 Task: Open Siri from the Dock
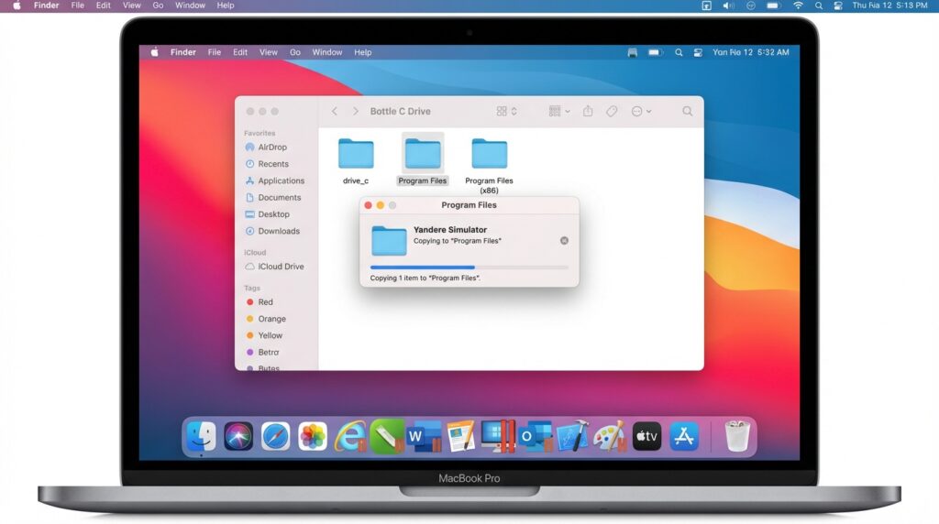[238, 436]
